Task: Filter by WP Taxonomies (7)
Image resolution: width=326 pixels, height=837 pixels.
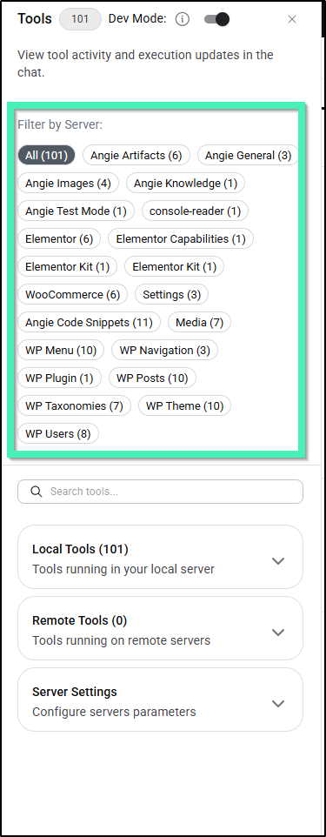Action: pos(74,405)
